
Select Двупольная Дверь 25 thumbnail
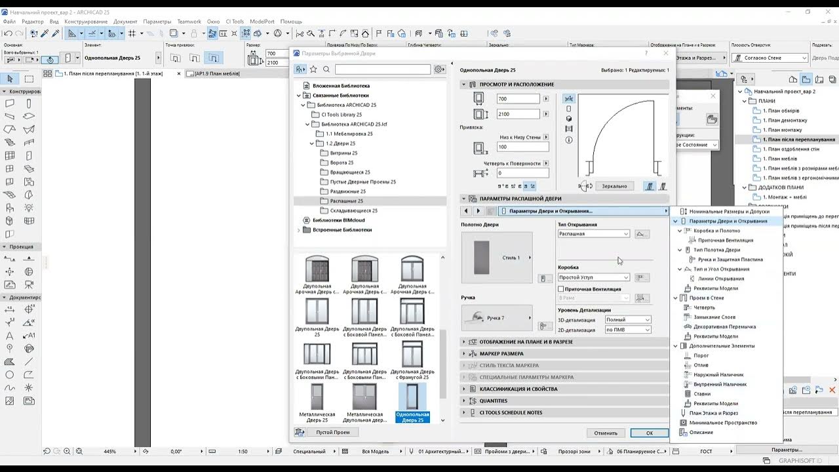pyautogui.click(x=318, y=317)
